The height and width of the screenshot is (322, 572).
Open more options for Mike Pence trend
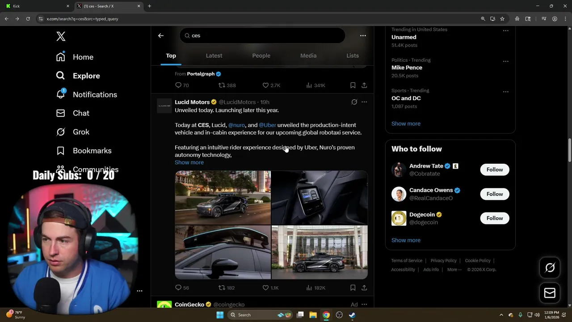[505, 61]
